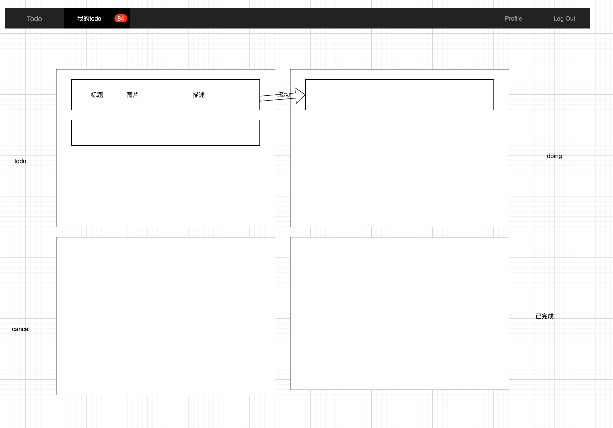Screen dimensions: 613x428
Task: Click the todo label beside the top-left panel
Action: point(20,161)
